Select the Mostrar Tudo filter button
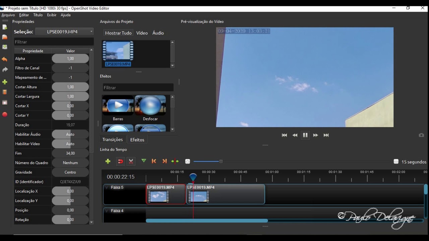 pos(118,33)
